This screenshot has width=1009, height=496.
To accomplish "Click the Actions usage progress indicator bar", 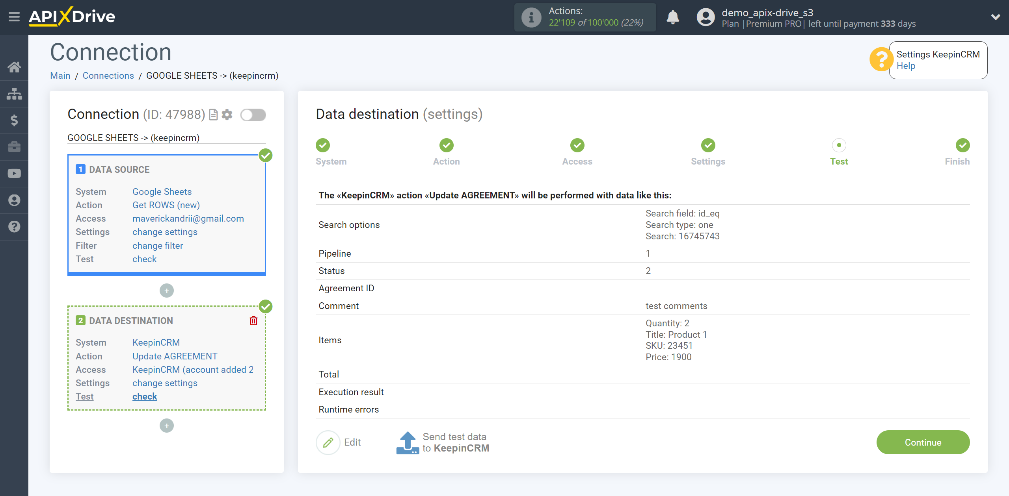I will (x=586, y=17).
